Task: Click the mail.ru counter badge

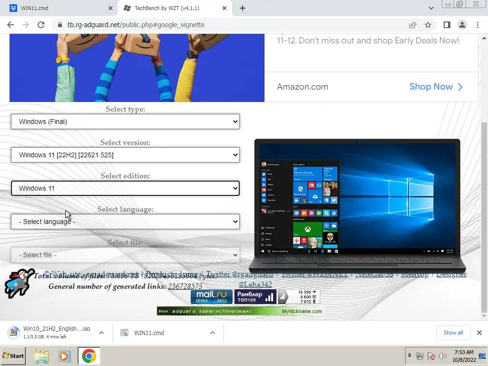Action: 211,296
